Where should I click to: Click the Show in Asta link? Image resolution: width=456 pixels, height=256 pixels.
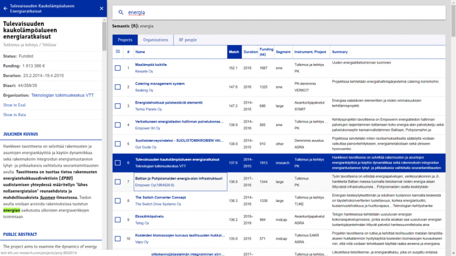click(x=14, y=114)
